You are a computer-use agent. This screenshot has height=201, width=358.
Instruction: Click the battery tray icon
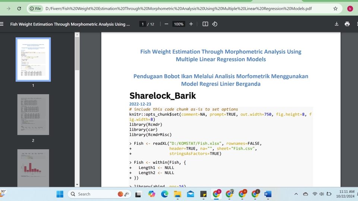point(329,194)
